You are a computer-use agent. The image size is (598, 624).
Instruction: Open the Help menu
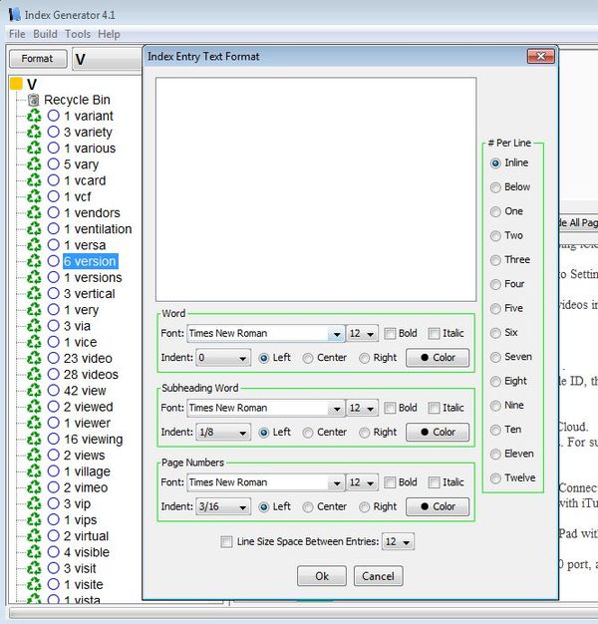109,34
